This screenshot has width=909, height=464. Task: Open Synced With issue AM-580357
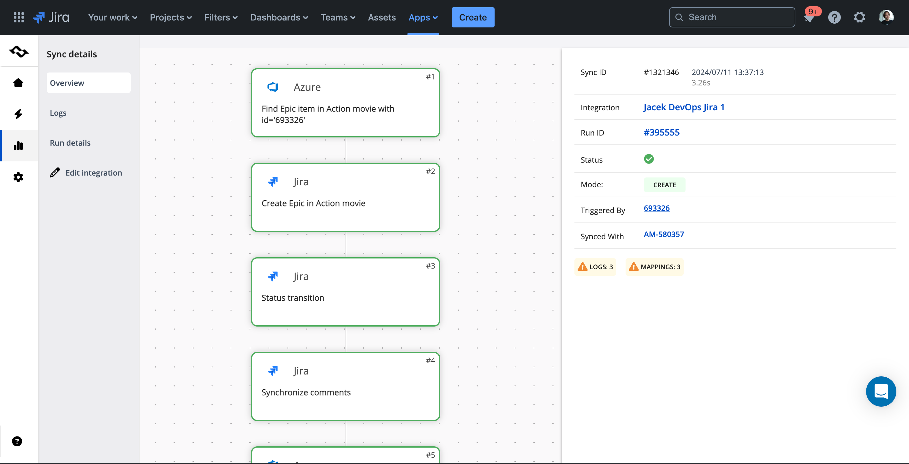tap(664, 234)
